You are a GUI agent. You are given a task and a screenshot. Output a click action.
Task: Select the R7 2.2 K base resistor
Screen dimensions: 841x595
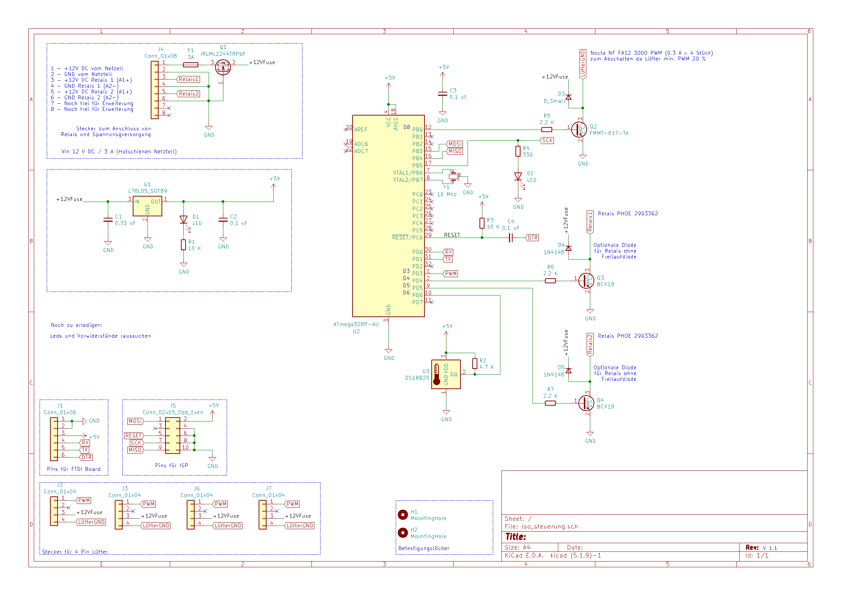tap(550, 403)
